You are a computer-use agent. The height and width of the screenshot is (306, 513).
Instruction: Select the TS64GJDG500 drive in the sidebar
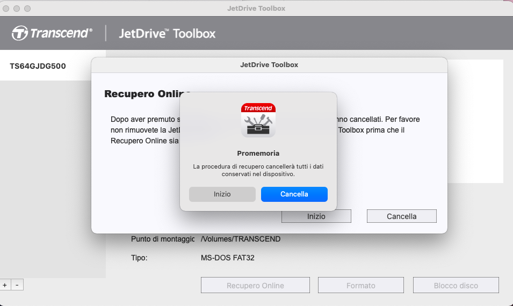click(x=53, y=66)
